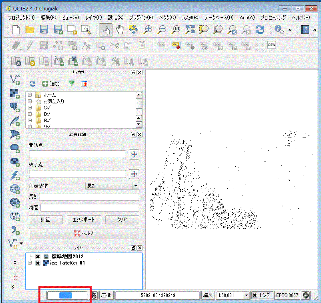Toggle visibility of 標準地図2012 layer
321x303 pixels.
click(38, 257)
